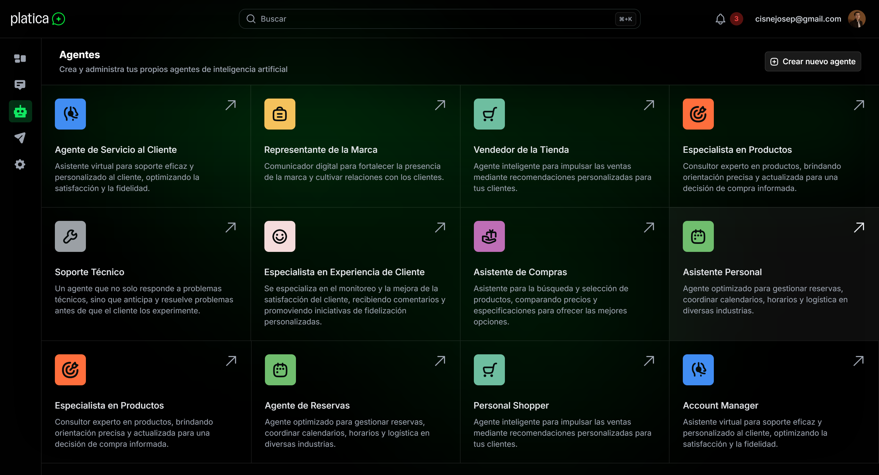Open the chat panel from the sidebar
879x475 pixels.
pos(20,84)
